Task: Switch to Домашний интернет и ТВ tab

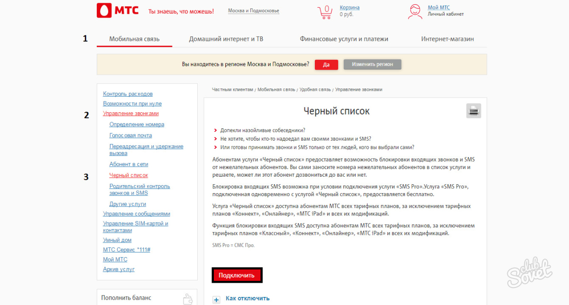Action: tap(226, 39)
